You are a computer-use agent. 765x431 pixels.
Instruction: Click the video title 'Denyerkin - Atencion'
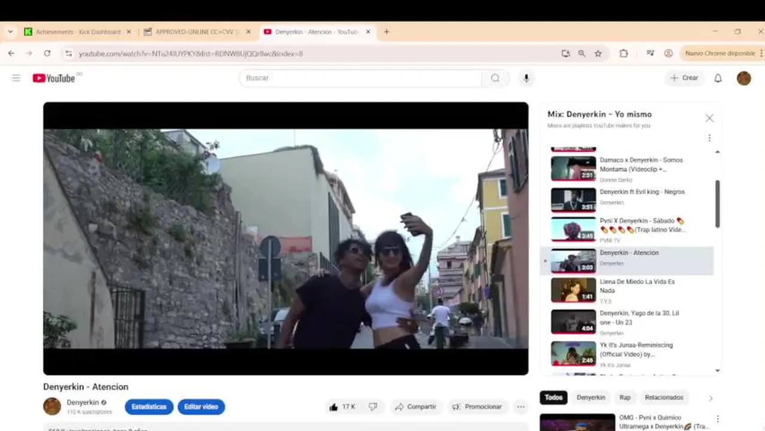pyautogui.click(x=86, y=387)
